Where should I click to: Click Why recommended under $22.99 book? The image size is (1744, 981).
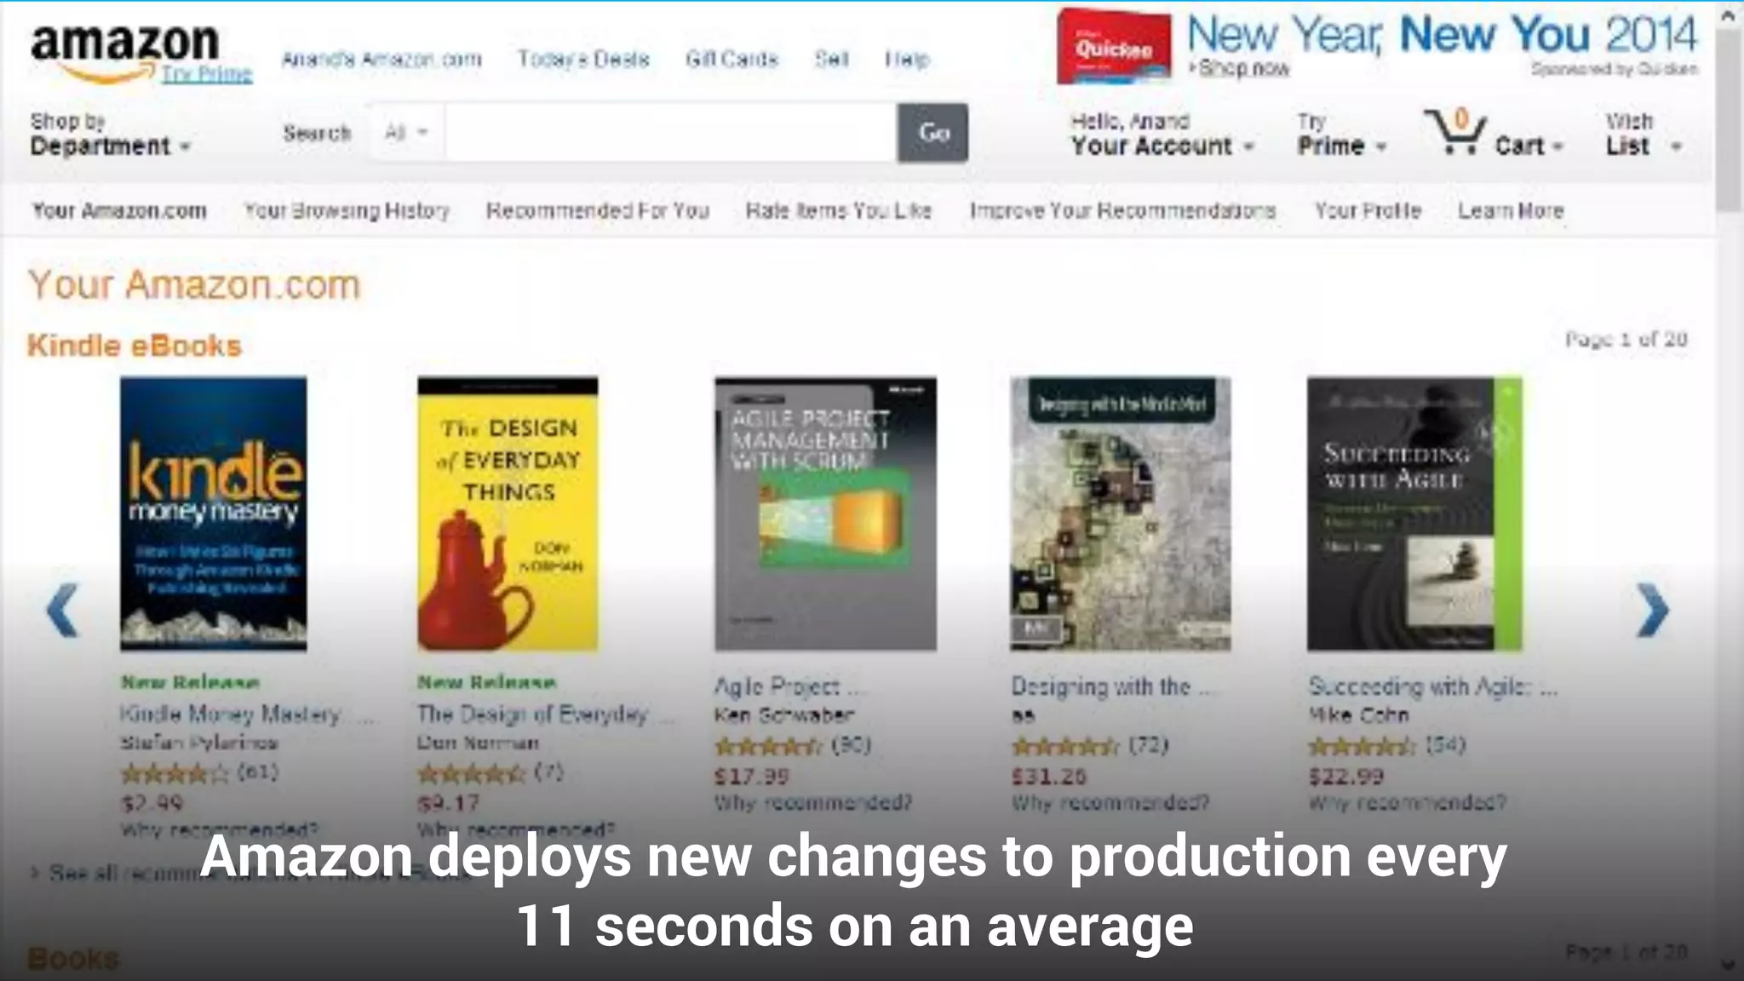click(x=1407, y=803)
